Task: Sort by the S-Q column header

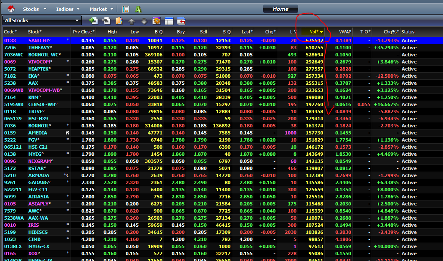Action: tap(227, 32)
